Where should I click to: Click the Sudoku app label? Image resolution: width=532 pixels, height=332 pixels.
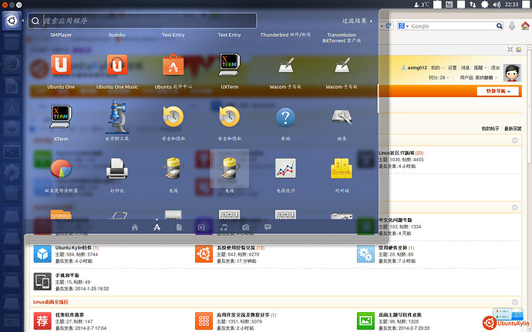[117, 35]
